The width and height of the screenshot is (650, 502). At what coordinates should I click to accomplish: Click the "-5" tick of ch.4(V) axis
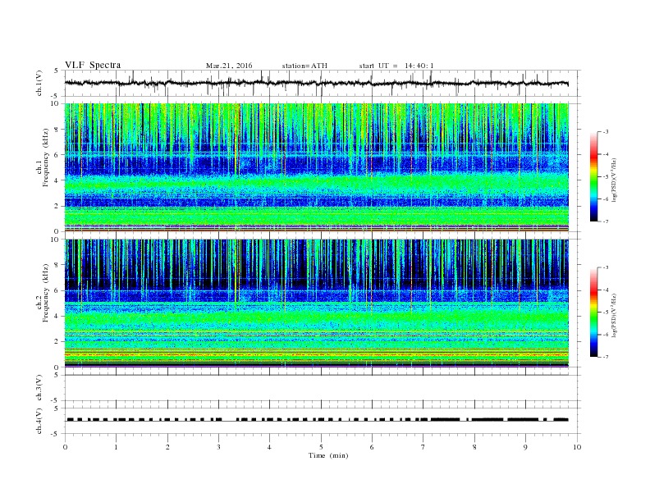click(x=56, y=434)
